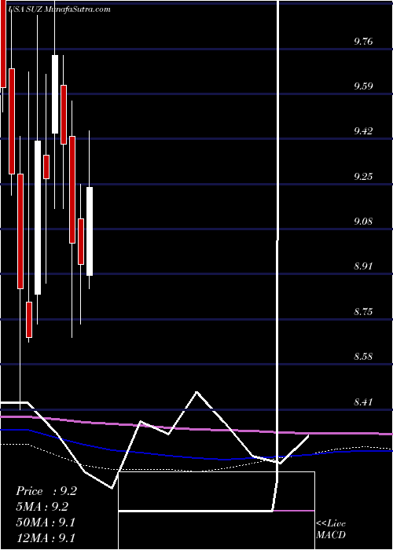Select the 8.75 price axis label
Screen dimensions: 393x550
pos(363,311)
